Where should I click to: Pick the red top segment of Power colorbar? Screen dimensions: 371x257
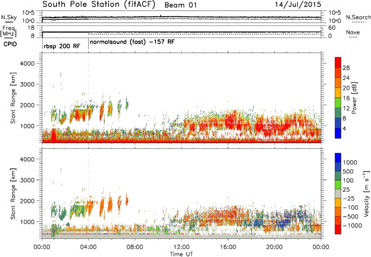pyautogui.click(x=338, y=63)
